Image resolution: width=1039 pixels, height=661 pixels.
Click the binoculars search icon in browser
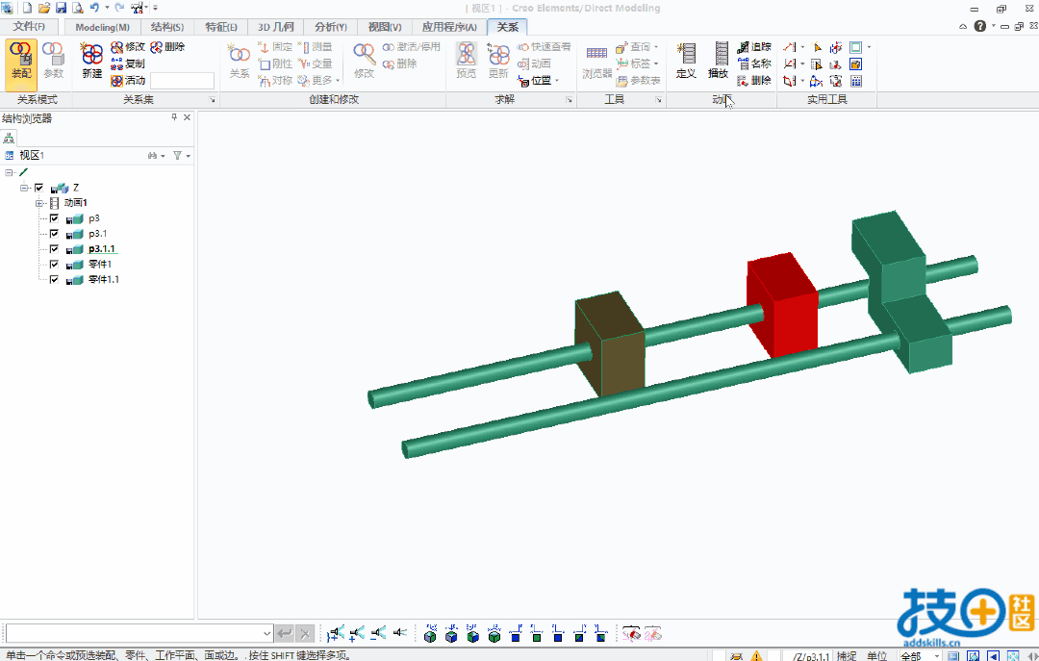pos(153,155)
